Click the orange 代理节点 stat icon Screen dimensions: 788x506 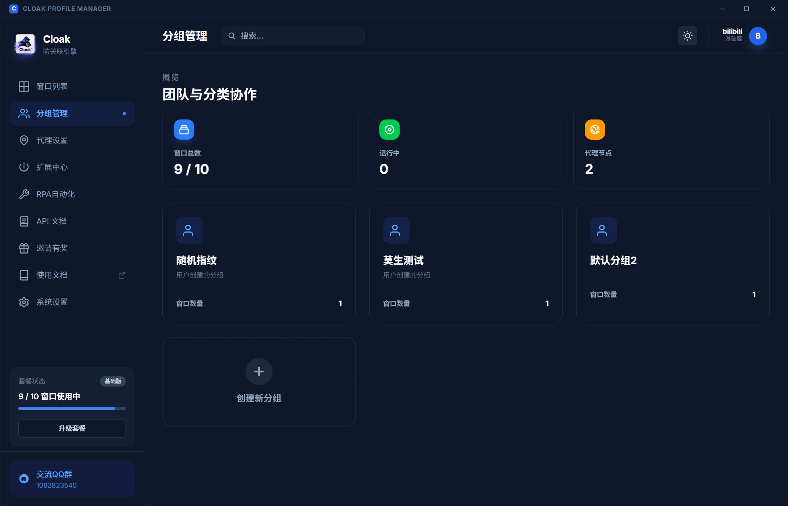tap(595, 130)
